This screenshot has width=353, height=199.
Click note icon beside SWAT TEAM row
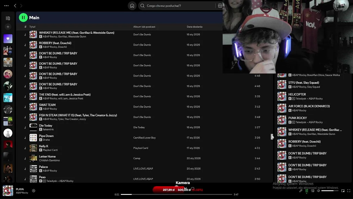25,107
